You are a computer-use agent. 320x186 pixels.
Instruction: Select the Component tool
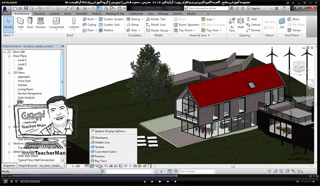pos(56,23)
